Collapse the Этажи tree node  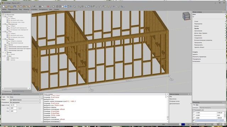[3, 56]
